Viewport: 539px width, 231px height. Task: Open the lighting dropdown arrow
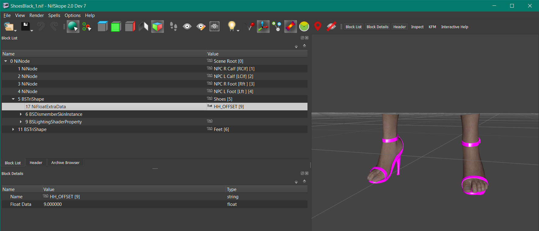point(238,31)
